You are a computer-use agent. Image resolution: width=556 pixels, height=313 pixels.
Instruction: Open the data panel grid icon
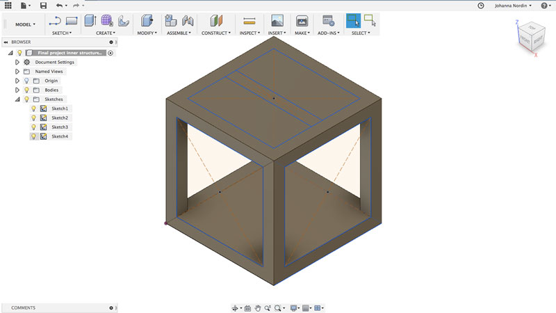(8, 6)
